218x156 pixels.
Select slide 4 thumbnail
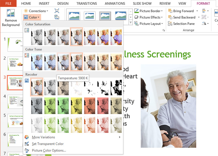click(15, 102)
